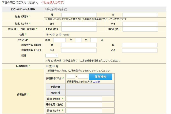Select the 女 gender radio button
Image resolution: width=171 pixels, height=114 pixels.
(x=54, y=34)
